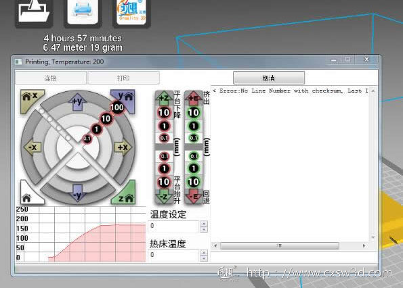Click the printer icon in toolbar
This screenshot has width=403, height=288.
coord(83,12)
